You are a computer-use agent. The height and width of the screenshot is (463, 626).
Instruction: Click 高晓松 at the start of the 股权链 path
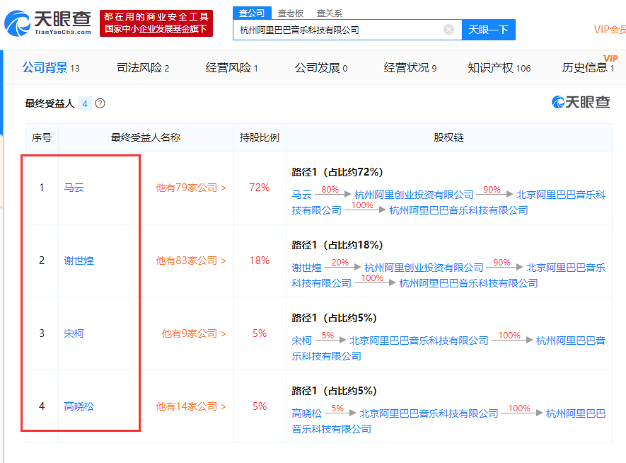tap(306, 413)
